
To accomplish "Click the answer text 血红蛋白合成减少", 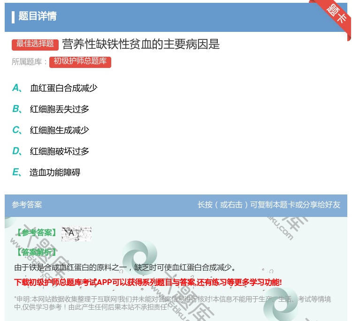I will 64,88.
